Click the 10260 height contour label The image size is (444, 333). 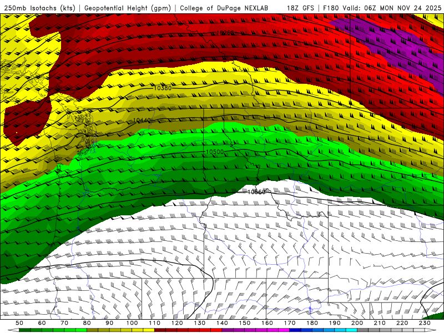[x=225, y=33]
